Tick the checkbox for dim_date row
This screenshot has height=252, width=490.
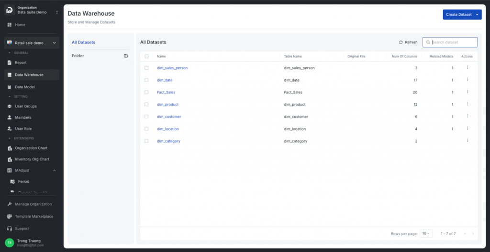147,80
